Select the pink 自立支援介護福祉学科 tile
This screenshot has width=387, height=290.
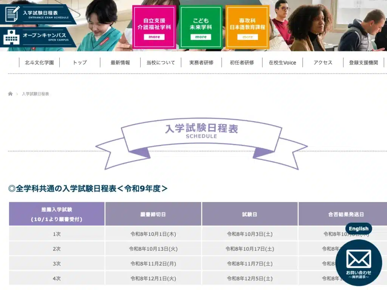(154, 27)
